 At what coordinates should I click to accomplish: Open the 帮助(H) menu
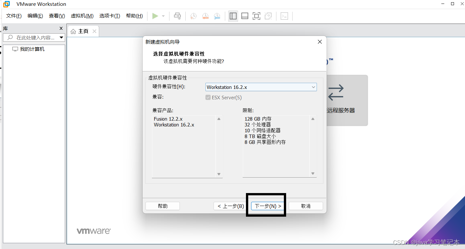(134, 16)
